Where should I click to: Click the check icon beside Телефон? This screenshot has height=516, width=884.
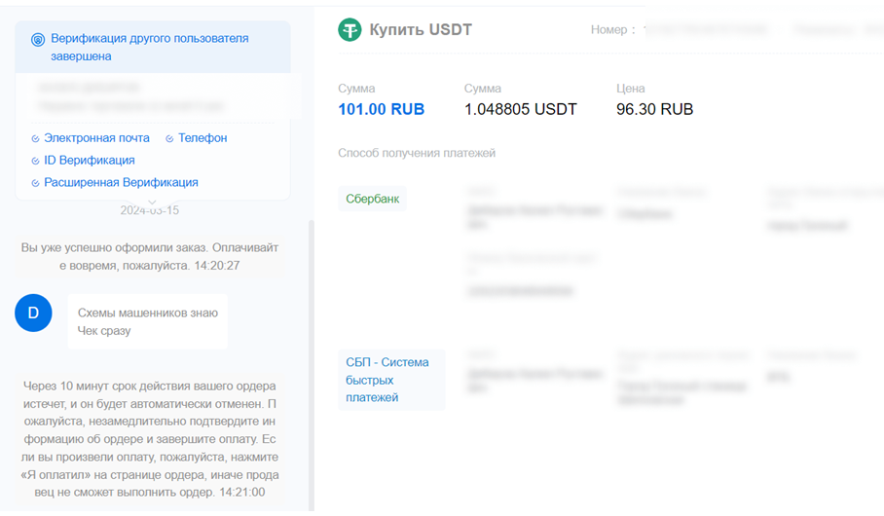click(169, 138)
